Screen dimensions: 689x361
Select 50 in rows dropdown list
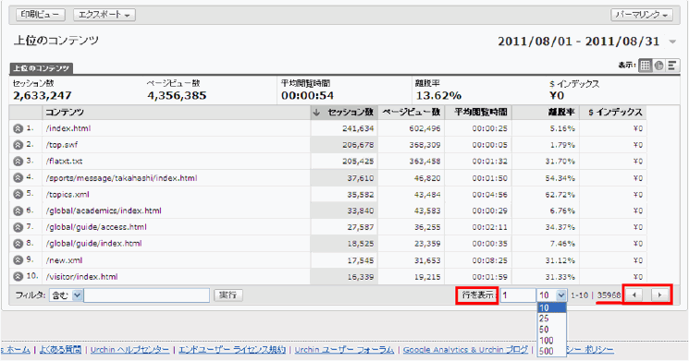coord(552,330)
